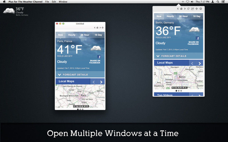Click the Local Maps header in the Berlin popover
Image resolution: width=228 pixels, height=142 pixels.
coord(165,62)
